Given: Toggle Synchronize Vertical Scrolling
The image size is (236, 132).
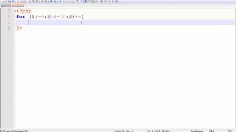Looking at the screenshot, I should click(x=69, y=1).
